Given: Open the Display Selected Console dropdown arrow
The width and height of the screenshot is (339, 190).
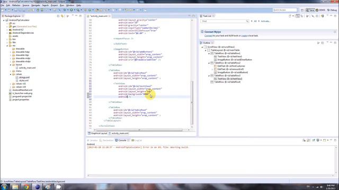Looking at the screenshot, I should [x=321, y=140].
